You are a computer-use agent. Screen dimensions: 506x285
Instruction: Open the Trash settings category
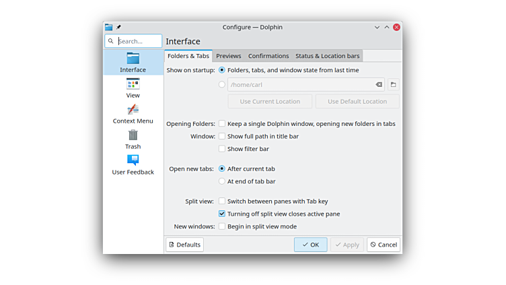133,136
